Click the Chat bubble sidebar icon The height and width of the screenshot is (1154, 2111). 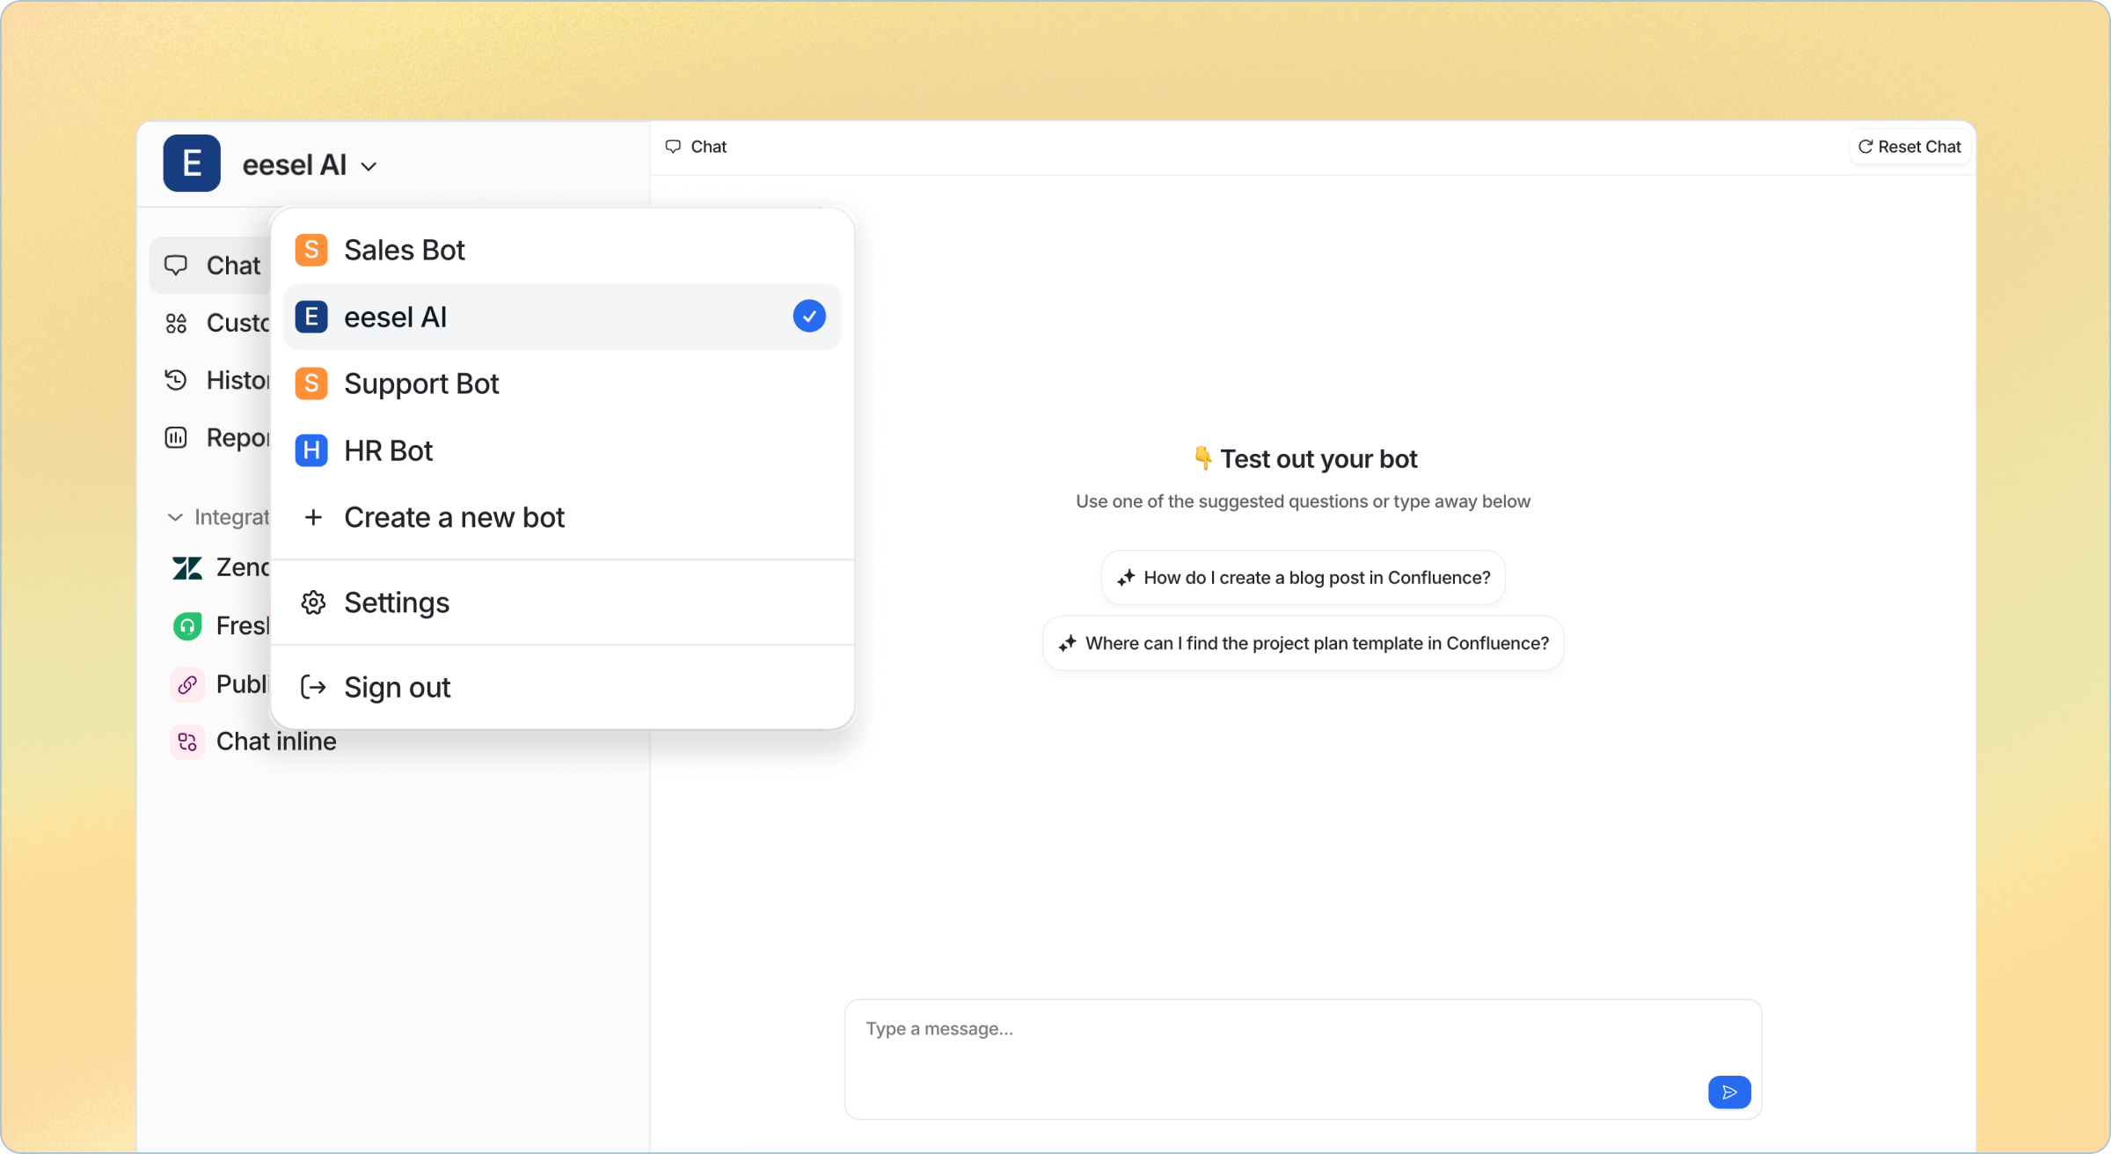tap(176, 266)
